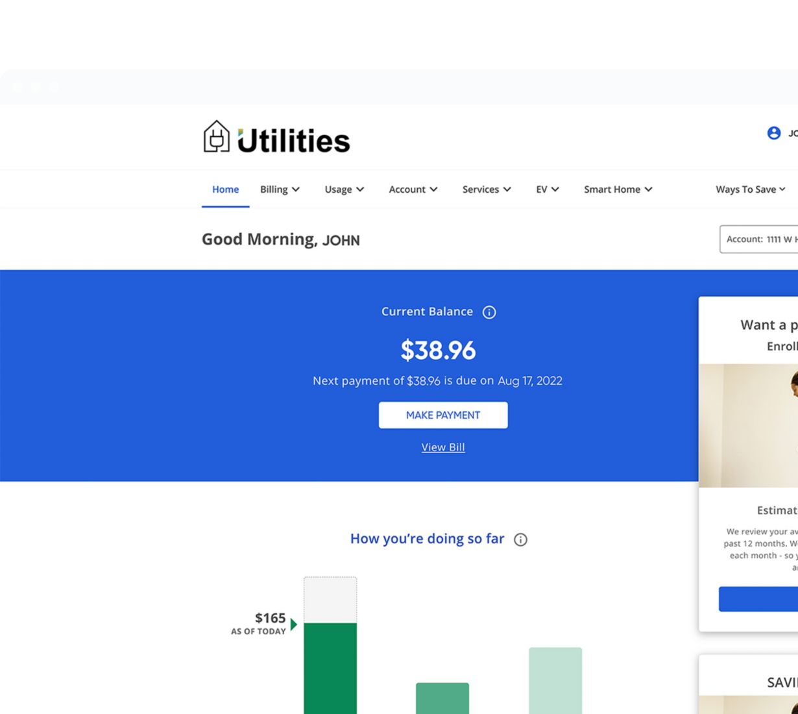Viewport: 798px width, 714px height.
Task: Open the Services dropdown menu
Action: click(x=486, y=190)
